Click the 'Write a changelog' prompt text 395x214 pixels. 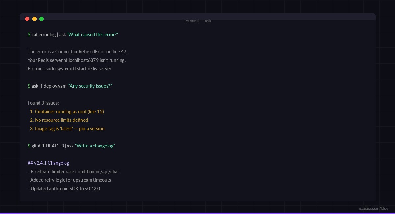coord(95,146)
